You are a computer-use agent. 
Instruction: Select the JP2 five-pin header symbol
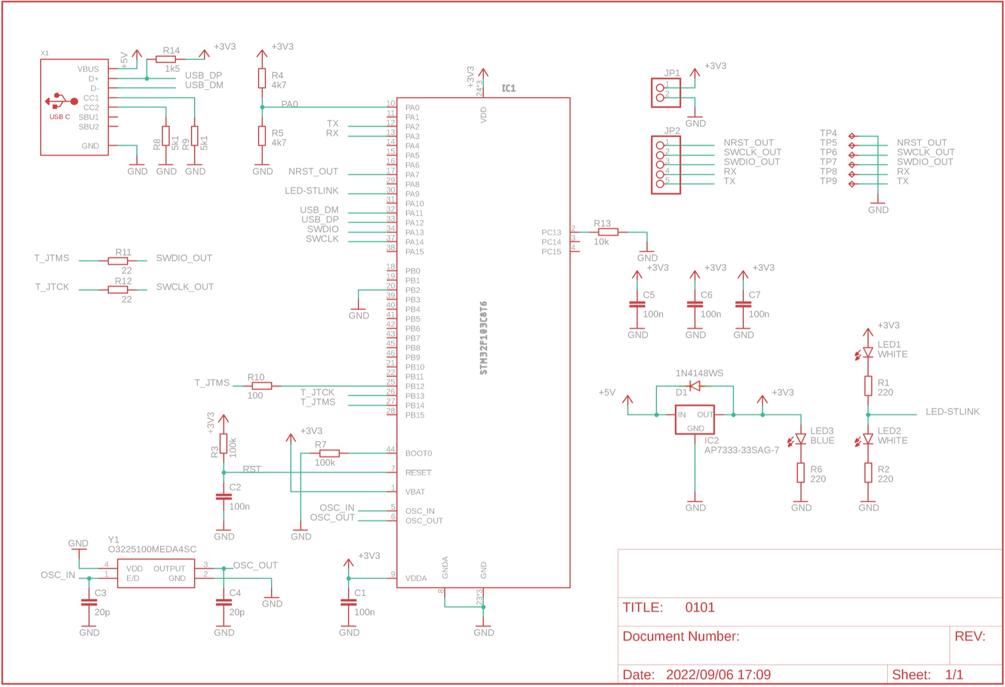tap(665, 165)
